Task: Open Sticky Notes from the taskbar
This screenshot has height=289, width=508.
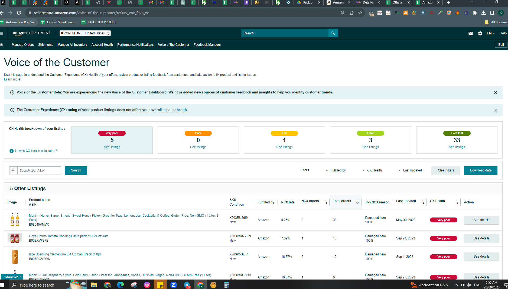Action: coord(160,285)
